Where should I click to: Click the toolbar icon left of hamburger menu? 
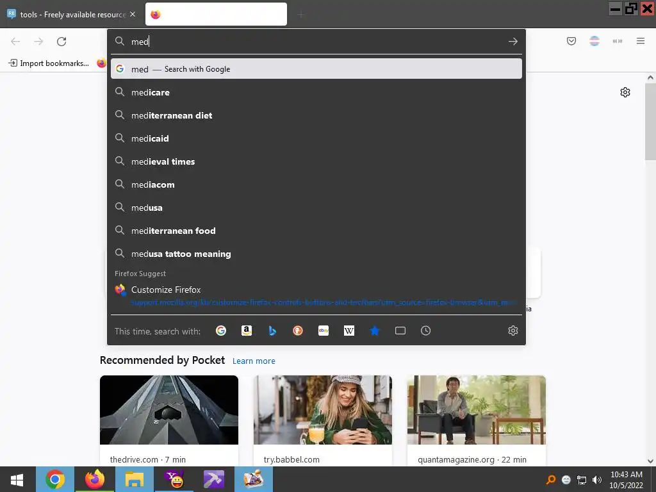618,41
